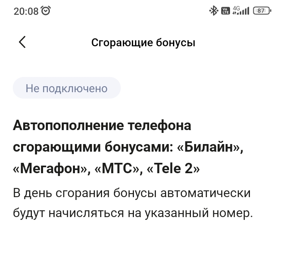Tap the «Не подключено» status badge
This screenshot has width=287, height=253.
(x=67, y=88)
